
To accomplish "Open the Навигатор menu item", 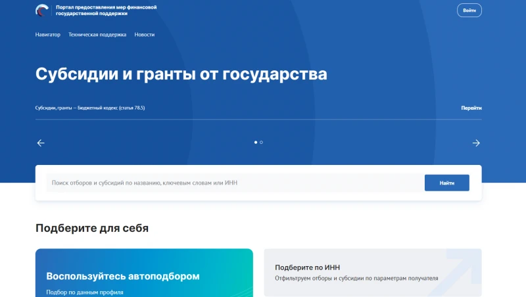I will pyautogui.click(x=47, y=35).
